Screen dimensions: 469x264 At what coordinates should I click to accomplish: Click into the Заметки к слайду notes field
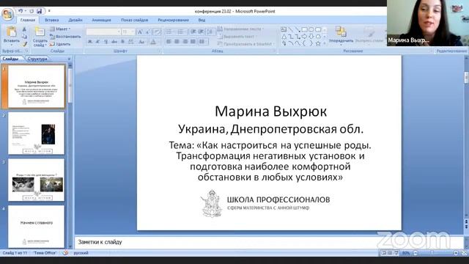click(269, 242)
